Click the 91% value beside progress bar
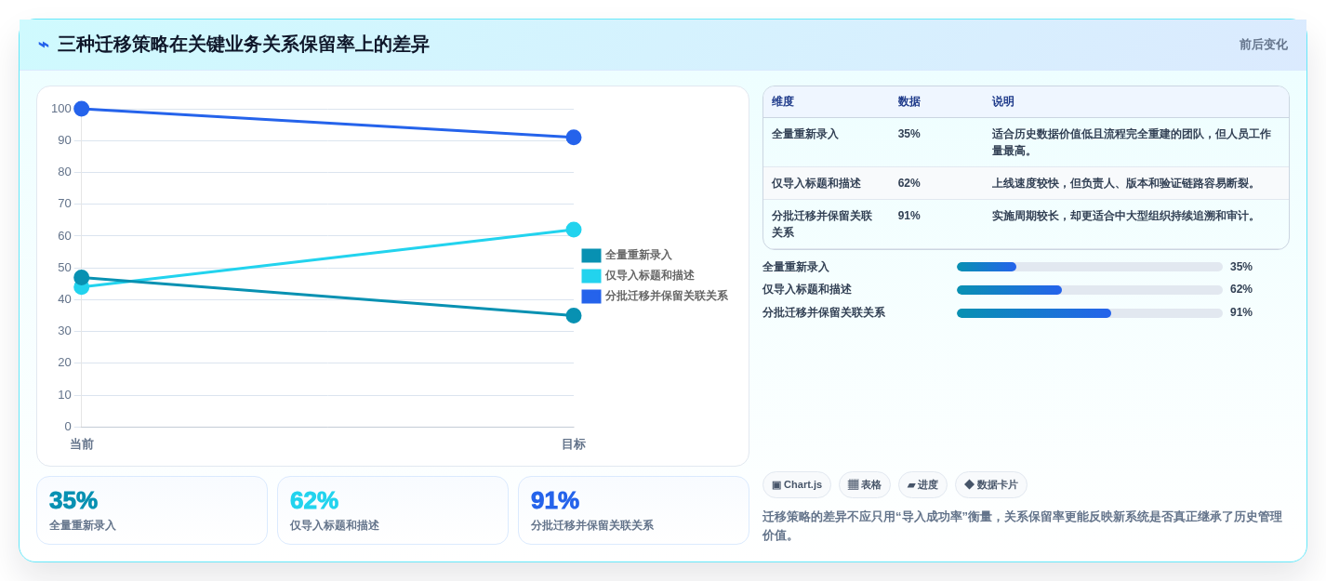The image size is (1326, 581). click(x=1241, y=312)
